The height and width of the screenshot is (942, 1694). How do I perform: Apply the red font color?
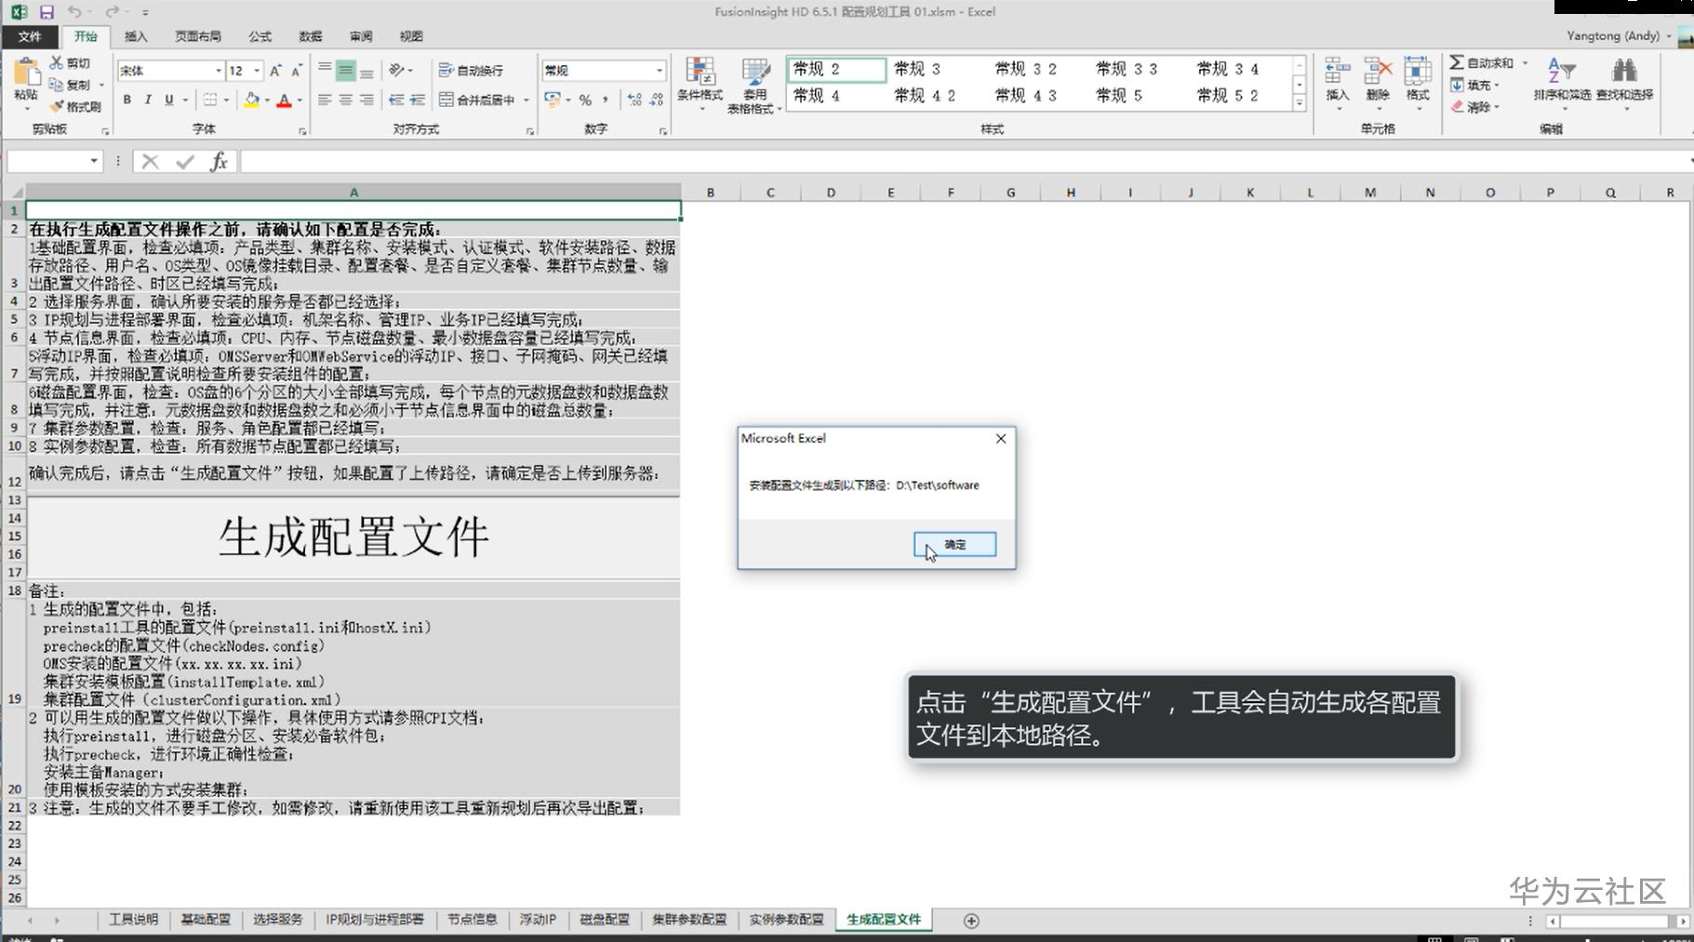pos(285,100)
